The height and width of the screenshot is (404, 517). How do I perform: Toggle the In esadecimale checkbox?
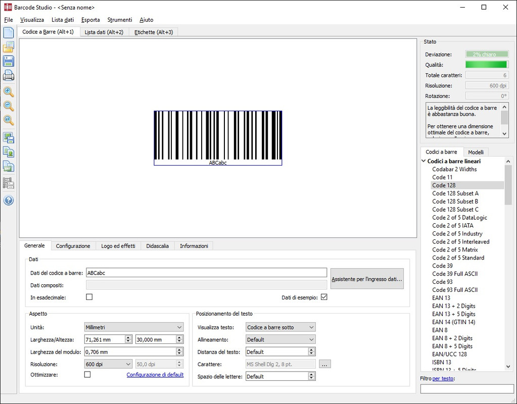pos(89,297)
